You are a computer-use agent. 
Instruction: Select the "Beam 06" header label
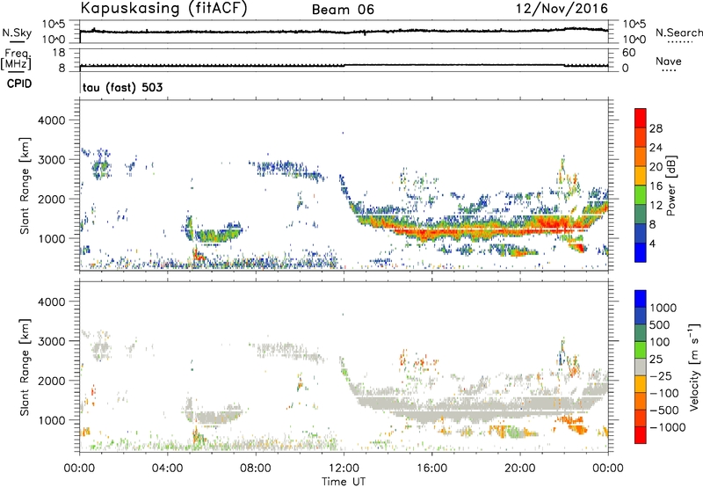tap(343, 10)
